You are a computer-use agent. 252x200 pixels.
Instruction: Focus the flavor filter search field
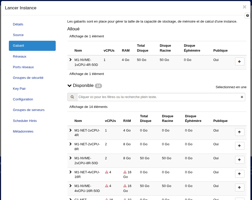[158, 97]
